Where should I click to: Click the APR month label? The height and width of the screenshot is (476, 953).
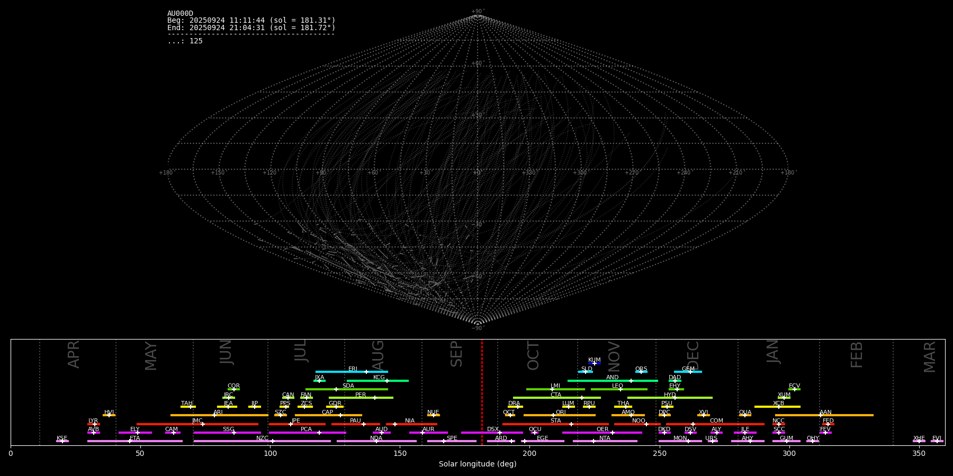pyautogui.click(x=74, y=354)
